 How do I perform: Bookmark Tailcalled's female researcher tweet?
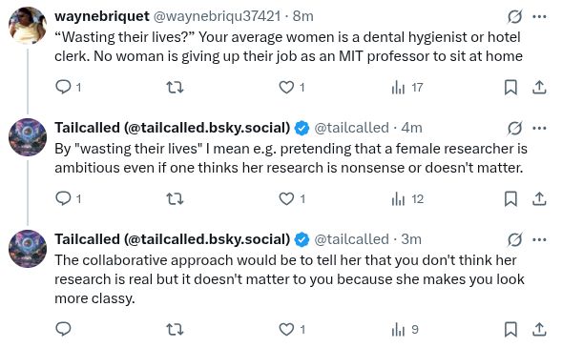510,198
